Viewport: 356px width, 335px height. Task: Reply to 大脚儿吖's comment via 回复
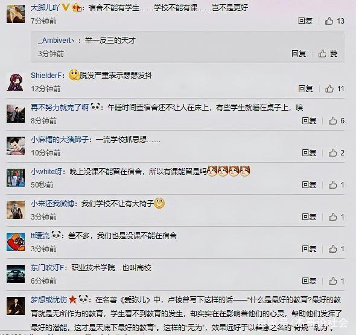(x=305, y=21)
